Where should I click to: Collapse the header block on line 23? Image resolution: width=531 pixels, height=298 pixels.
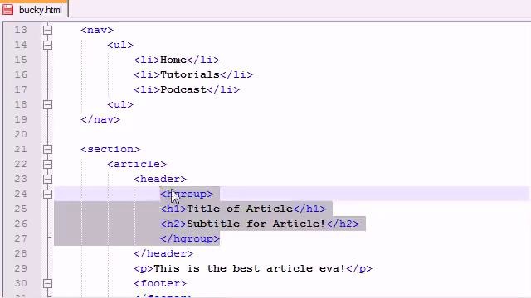(x=47, y=179)
